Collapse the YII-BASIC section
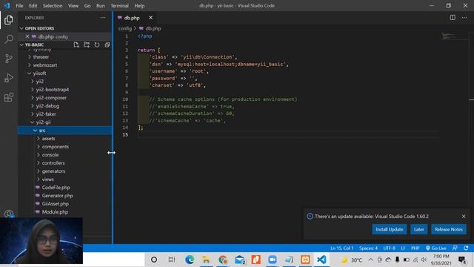 point(21,44)
